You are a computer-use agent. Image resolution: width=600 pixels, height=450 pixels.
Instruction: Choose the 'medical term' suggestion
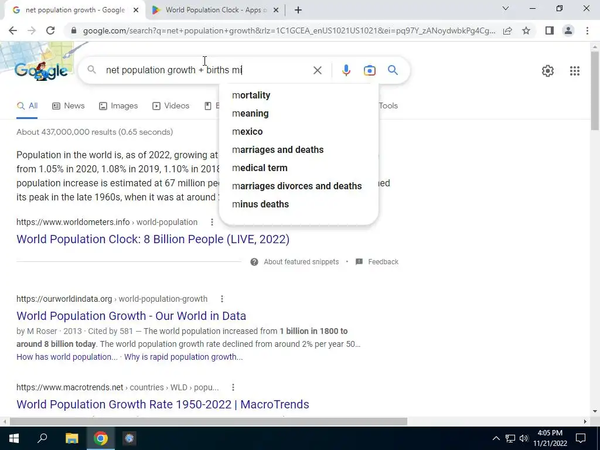[260, 168]
